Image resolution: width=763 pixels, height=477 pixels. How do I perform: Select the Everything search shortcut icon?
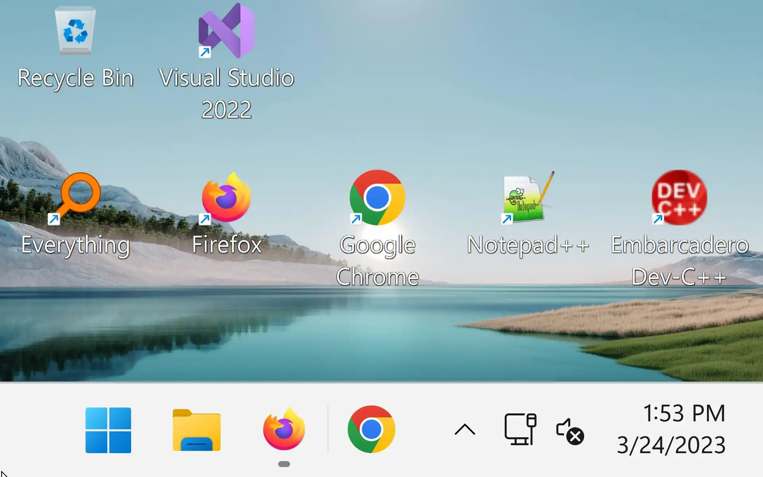[76, 198]
